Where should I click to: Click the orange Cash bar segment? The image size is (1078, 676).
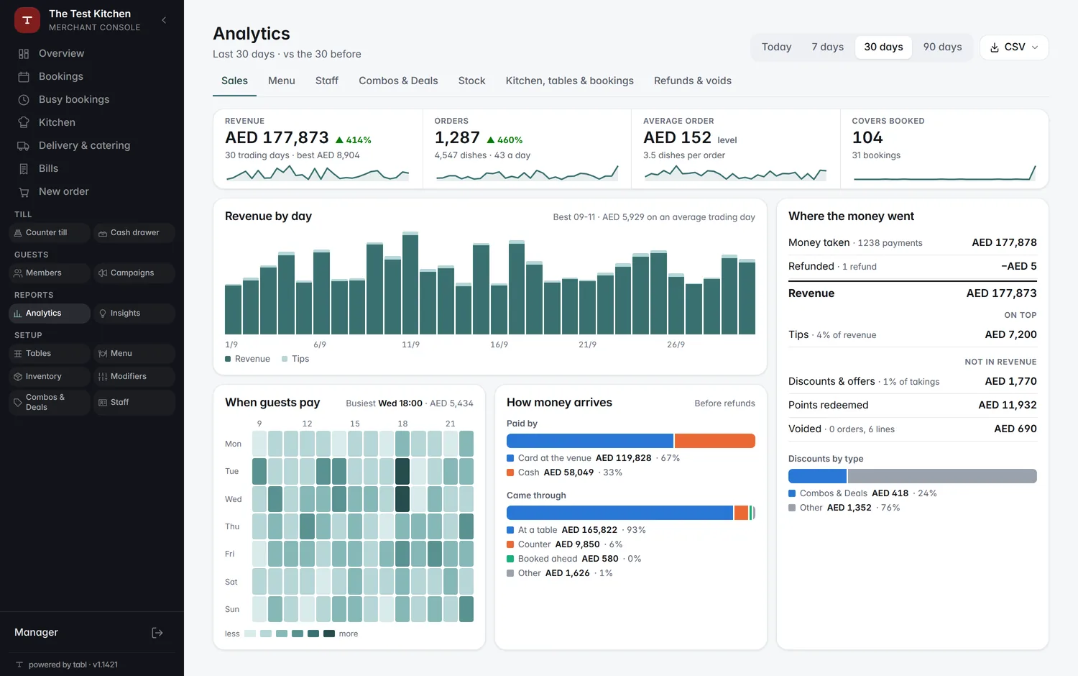coord(715,441)
